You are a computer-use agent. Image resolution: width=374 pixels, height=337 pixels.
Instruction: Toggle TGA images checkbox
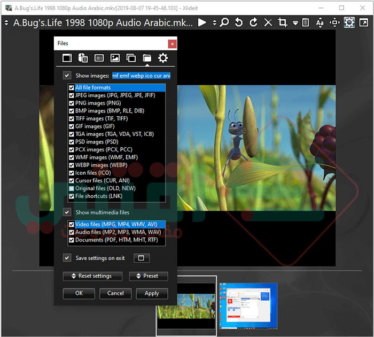[71, 134]
